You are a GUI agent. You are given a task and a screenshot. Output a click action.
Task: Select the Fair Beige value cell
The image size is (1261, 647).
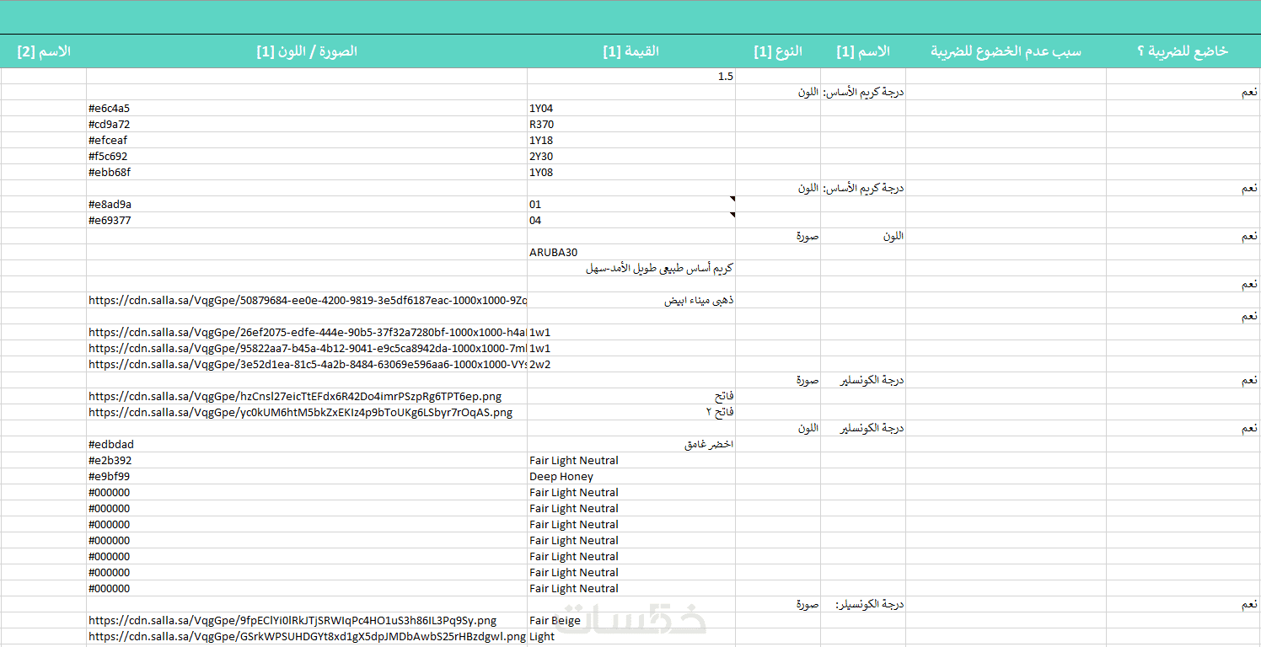coord(631,620)
